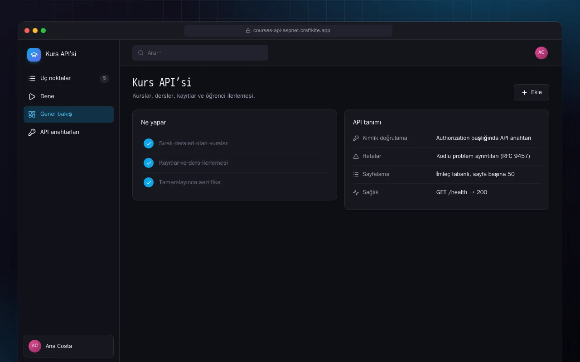Uncheck Tamamlayınca sertifika
This screenshot has width=580, height=362.
click(x=149, y=182)
